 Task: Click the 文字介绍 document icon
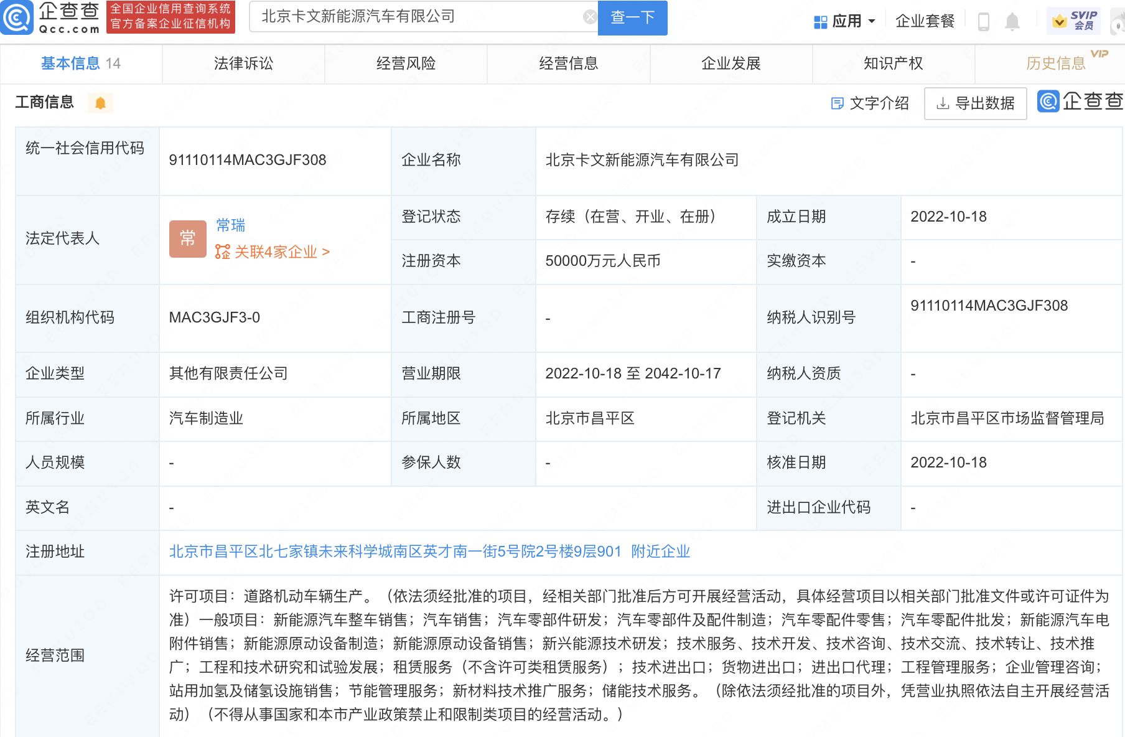[838, 103]
